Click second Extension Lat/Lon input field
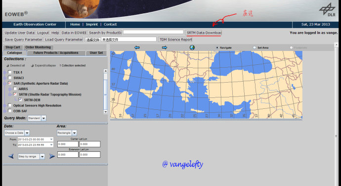The width and height of the screenshot is (341, 186). 90,155
